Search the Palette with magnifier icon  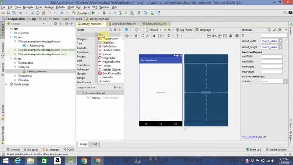click(x=110, y=30)
